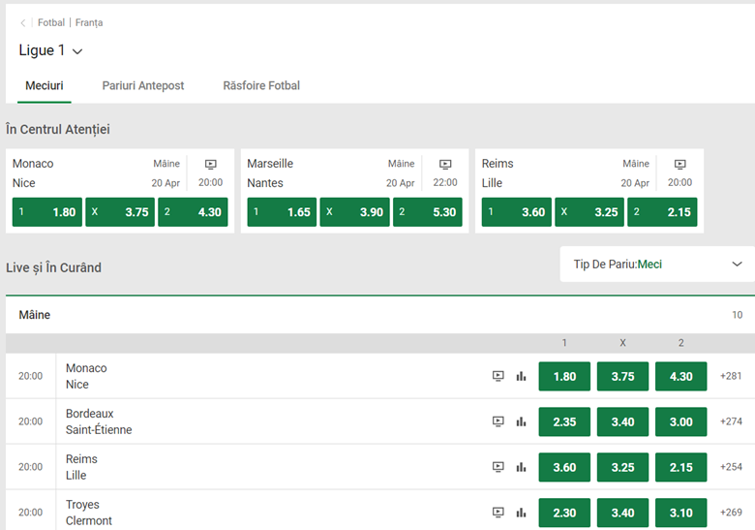Select 3.60 odds in Reims-Lille list row
The height and width of the screenshot is (530, 755).
pos(564,467)
